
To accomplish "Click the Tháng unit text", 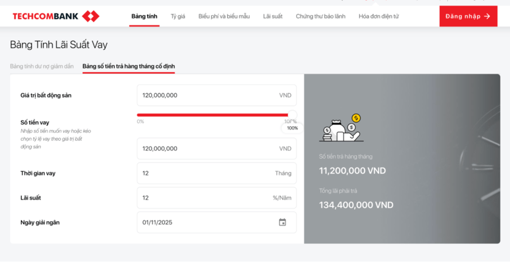I will point(283,173).
